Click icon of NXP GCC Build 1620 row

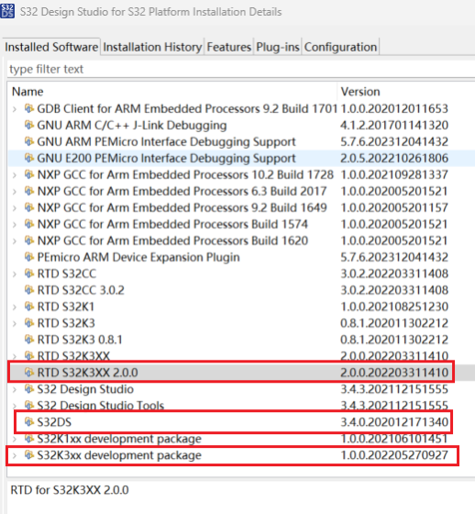tap(29, 240)
